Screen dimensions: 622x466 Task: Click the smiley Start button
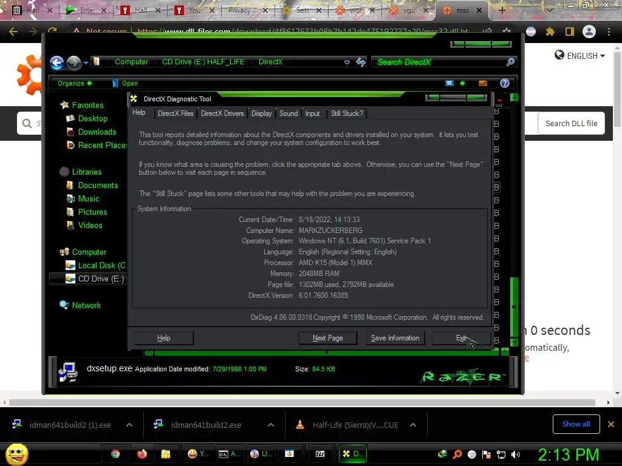point(16,454)
